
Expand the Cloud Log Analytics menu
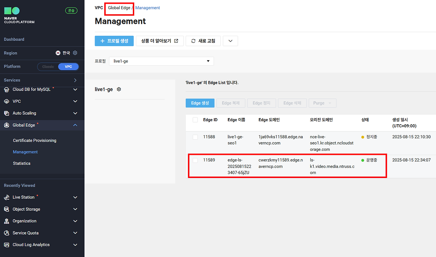pos(75,245)
